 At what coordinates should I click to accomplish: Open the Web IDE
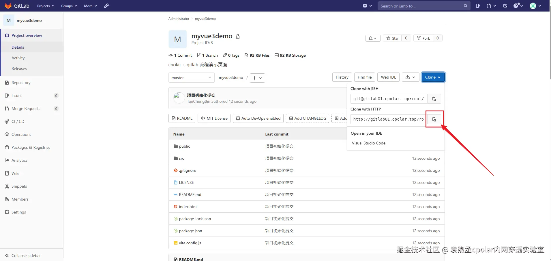click(388, 77)
